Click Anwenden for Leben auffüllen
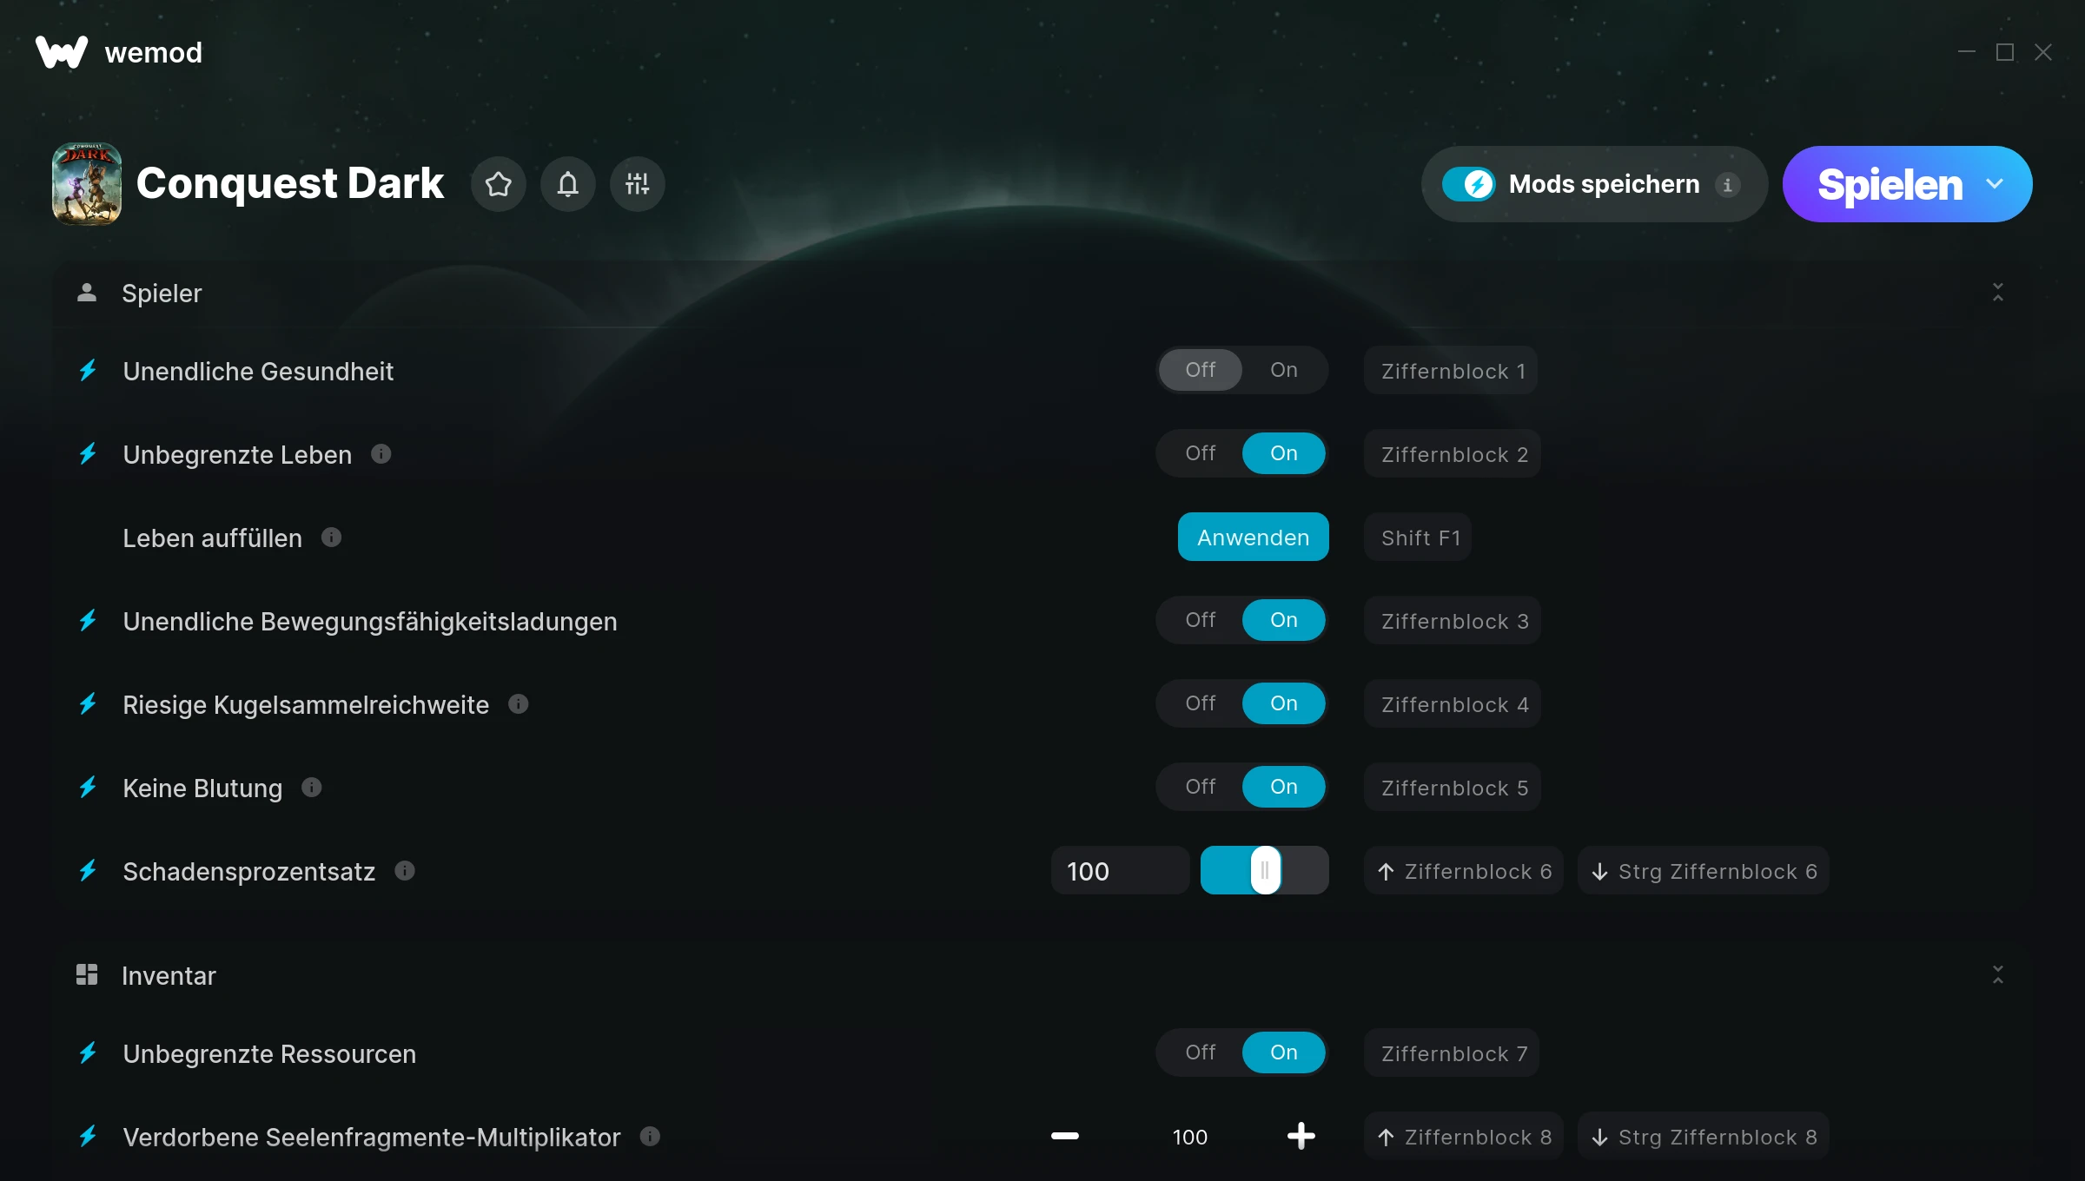The height and width of the screenshot is (1181, 2085). (1253, 538)
